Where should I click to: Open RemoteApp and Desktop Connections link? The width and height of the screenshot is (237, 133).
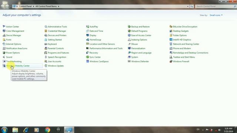pos(191,53)
